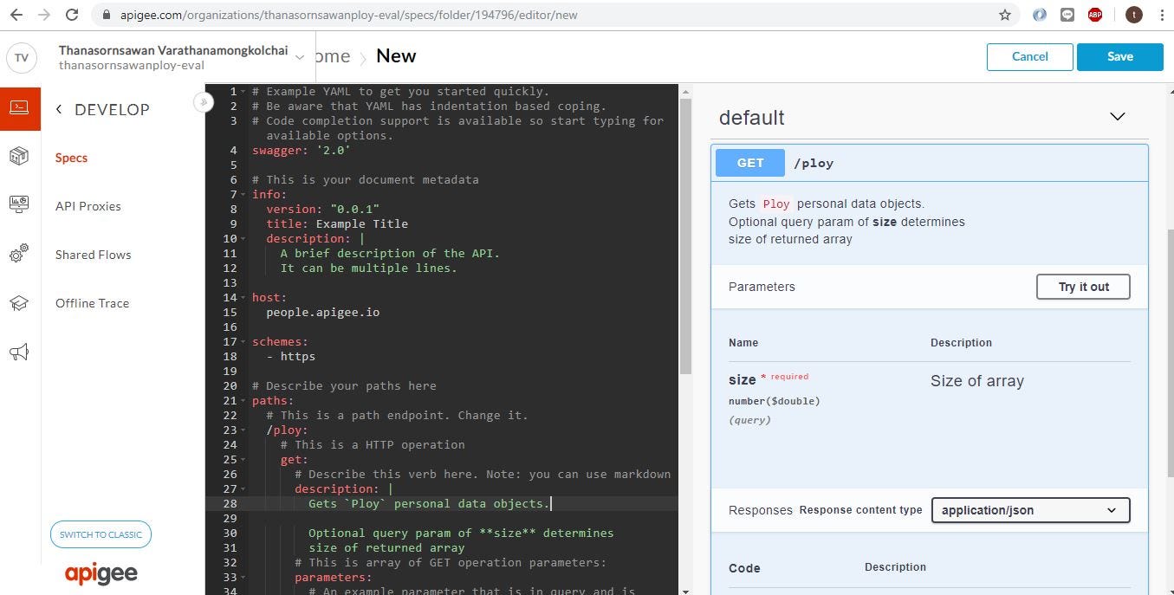Image resolution: width=1174 pixels, height=595 pixels.
Task: Click the browser profile avatar
Action: (x=1132, y=14)
